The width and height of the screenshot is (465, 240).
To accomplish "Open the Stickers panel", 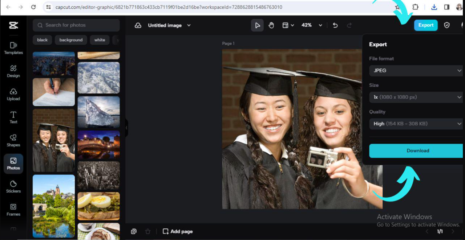I will [x=13, y=187].
